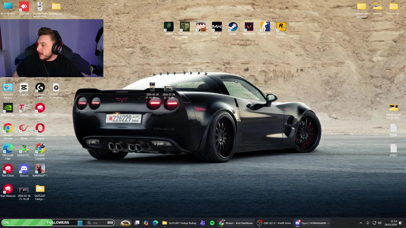Screen dimensions: 406x228
Task: Launch Riot İstemcisi shortcut
Action: pyautogui.click(x=8, y=191)
